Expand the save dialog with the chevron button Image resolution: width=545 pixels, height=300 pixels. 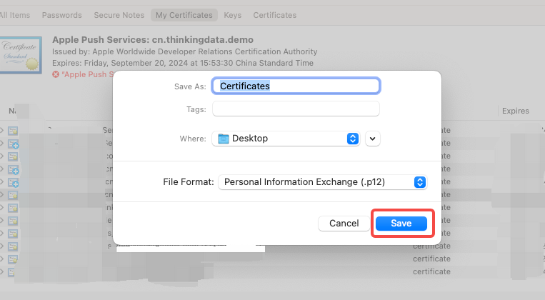(373, 139)
